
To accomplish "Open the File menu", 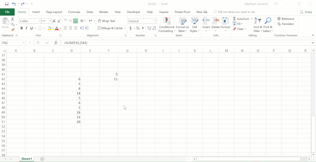I will [x=7, y=12].
